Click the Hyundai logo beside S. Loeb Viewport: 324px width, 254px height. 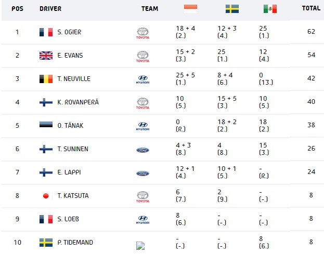(142, 220)
